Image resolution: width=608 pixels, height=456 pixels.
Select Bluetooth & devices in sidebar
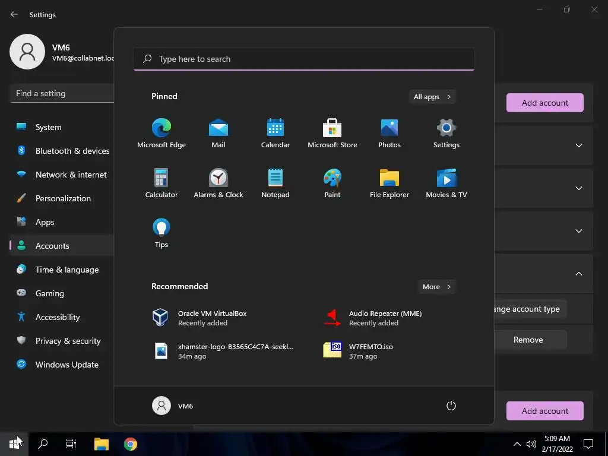point(62,151)
